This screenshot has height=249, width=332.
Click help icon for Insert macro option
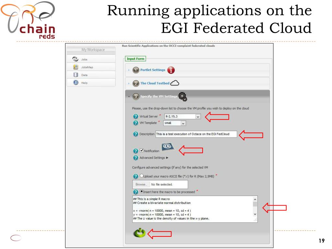coord(136,192)
